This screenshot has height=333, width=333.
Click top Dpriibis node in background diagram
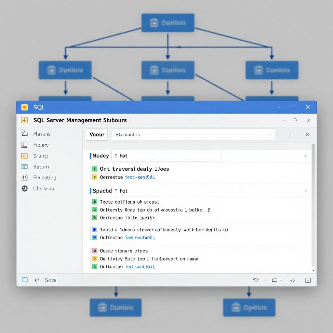(x=168, y=23)
